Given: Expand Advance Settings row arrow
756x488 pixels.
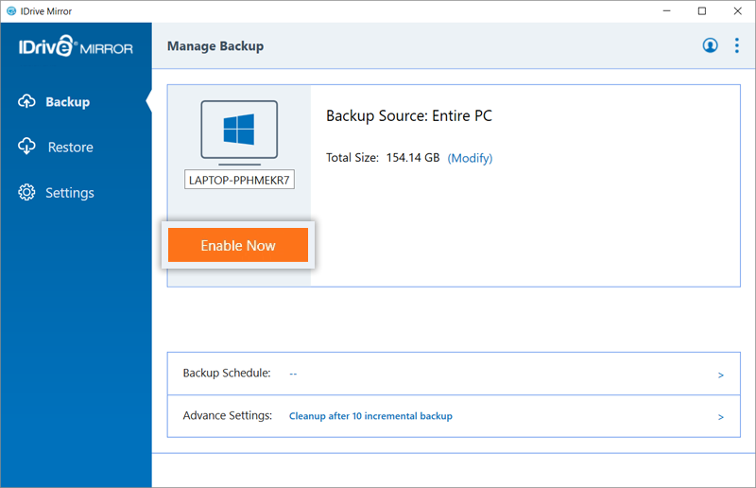Looking at the screenshot, I should pos(721,417).
